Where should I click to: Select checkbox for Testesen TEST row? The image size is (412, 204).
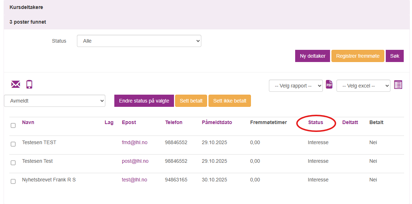pos(13,144)
